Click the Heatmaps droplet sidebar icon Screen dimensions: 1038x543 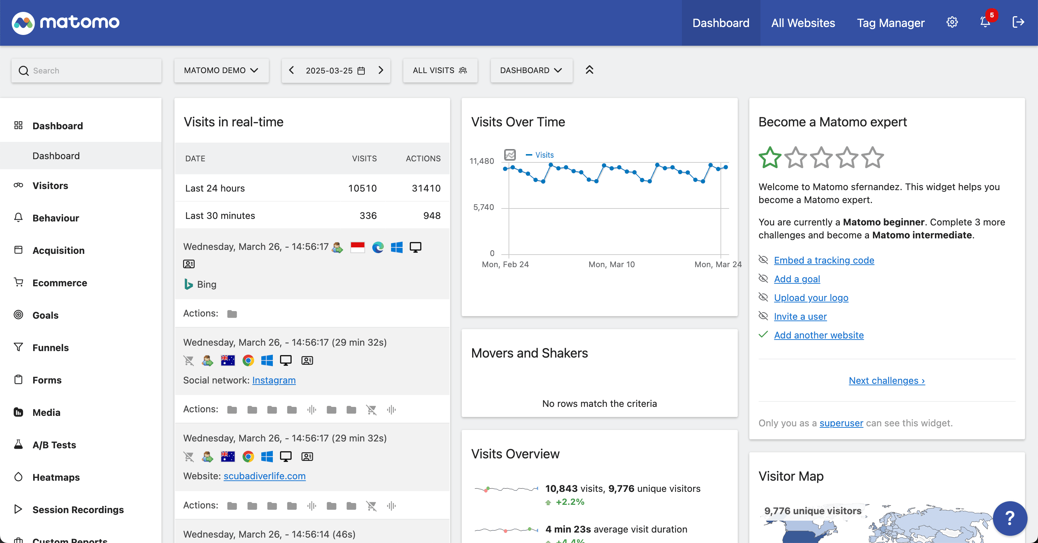coord(18,477)
